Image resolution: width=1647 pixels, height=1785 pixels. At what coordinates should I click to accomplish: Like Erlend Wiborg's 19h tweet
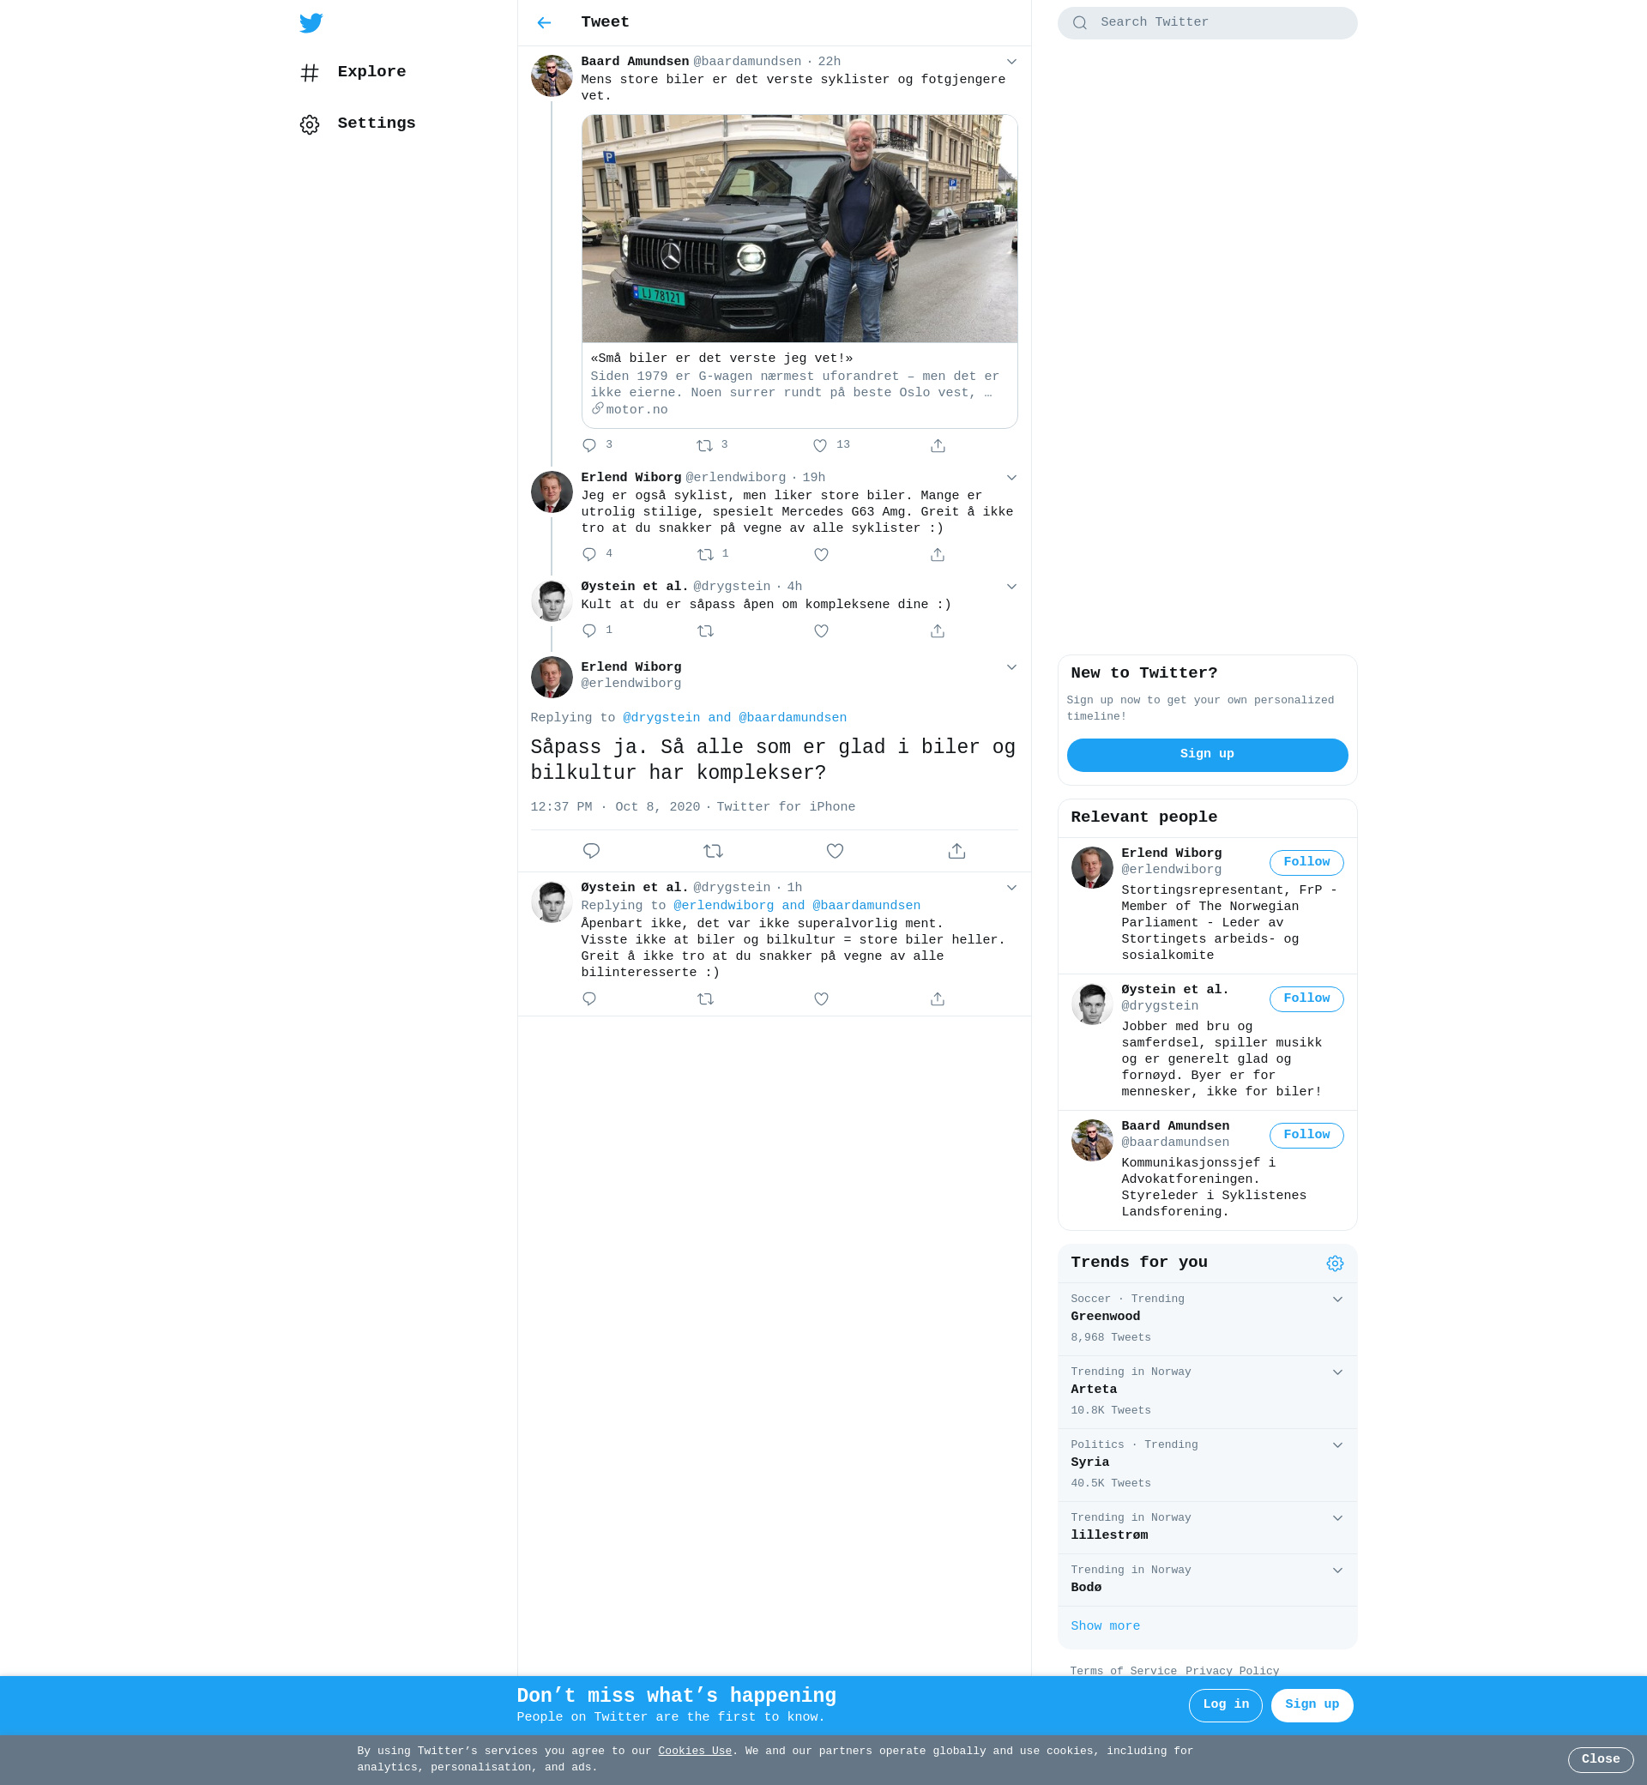(x=821, y=554)
